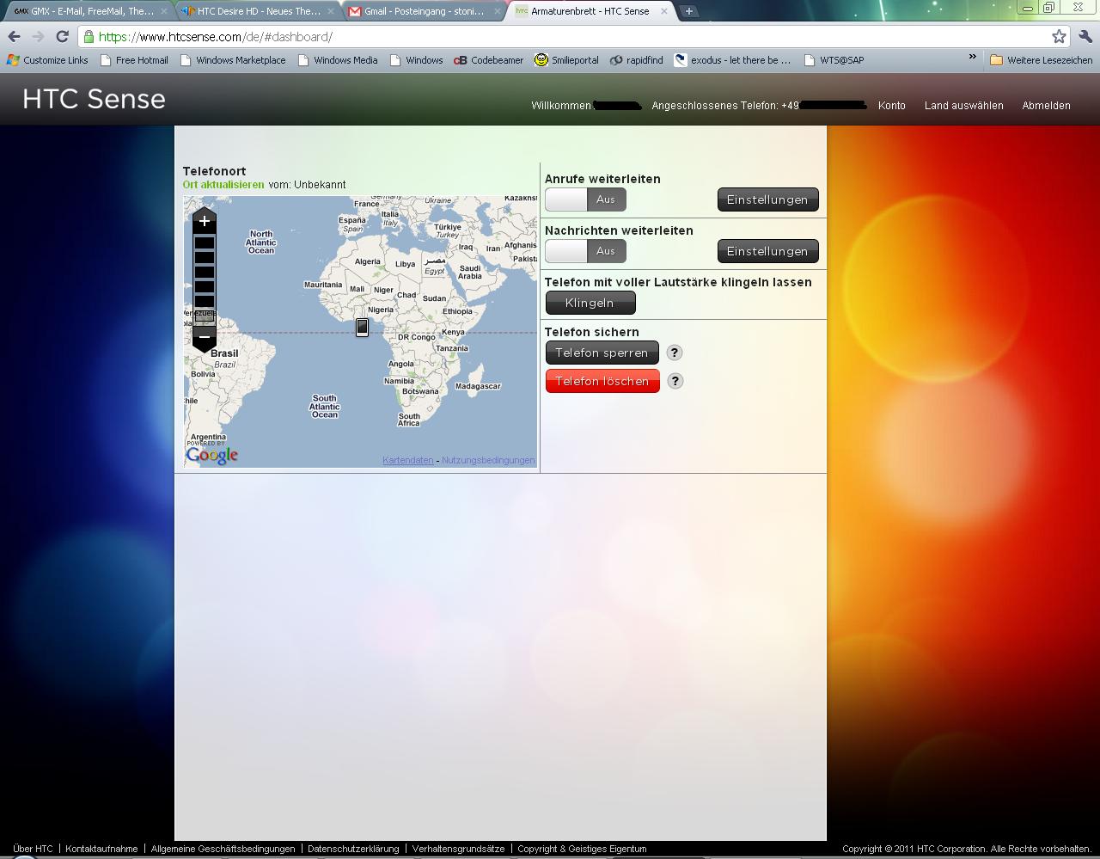1100x859 pixels.
Task: Zoom out the map with the minus button
Action: click(204, 337)
